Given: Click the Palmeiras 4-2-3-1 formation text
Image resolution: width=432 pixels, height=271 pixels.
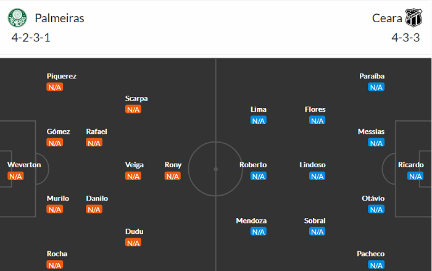Looking at the screenshot, I should [x=32, y=38].
